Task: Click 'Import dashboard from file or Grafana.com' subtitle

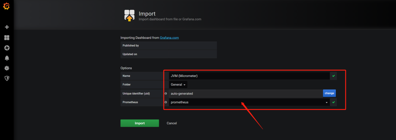Action: click(170, 19)
